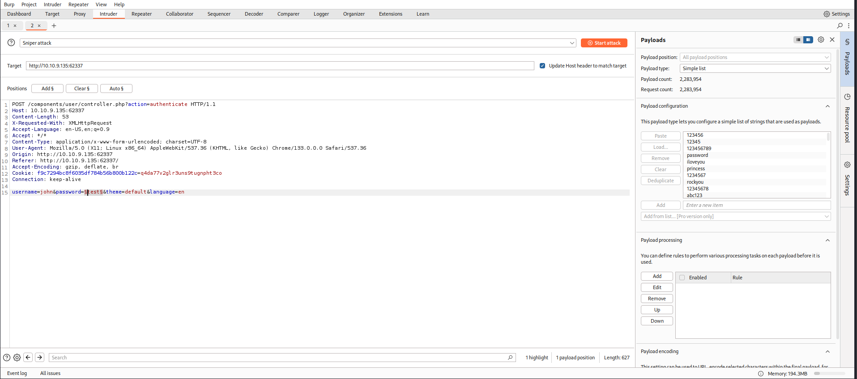Switch Payloads panel to the right layout icon
This screenshot has height=379, width=857.
pos(808,40)
